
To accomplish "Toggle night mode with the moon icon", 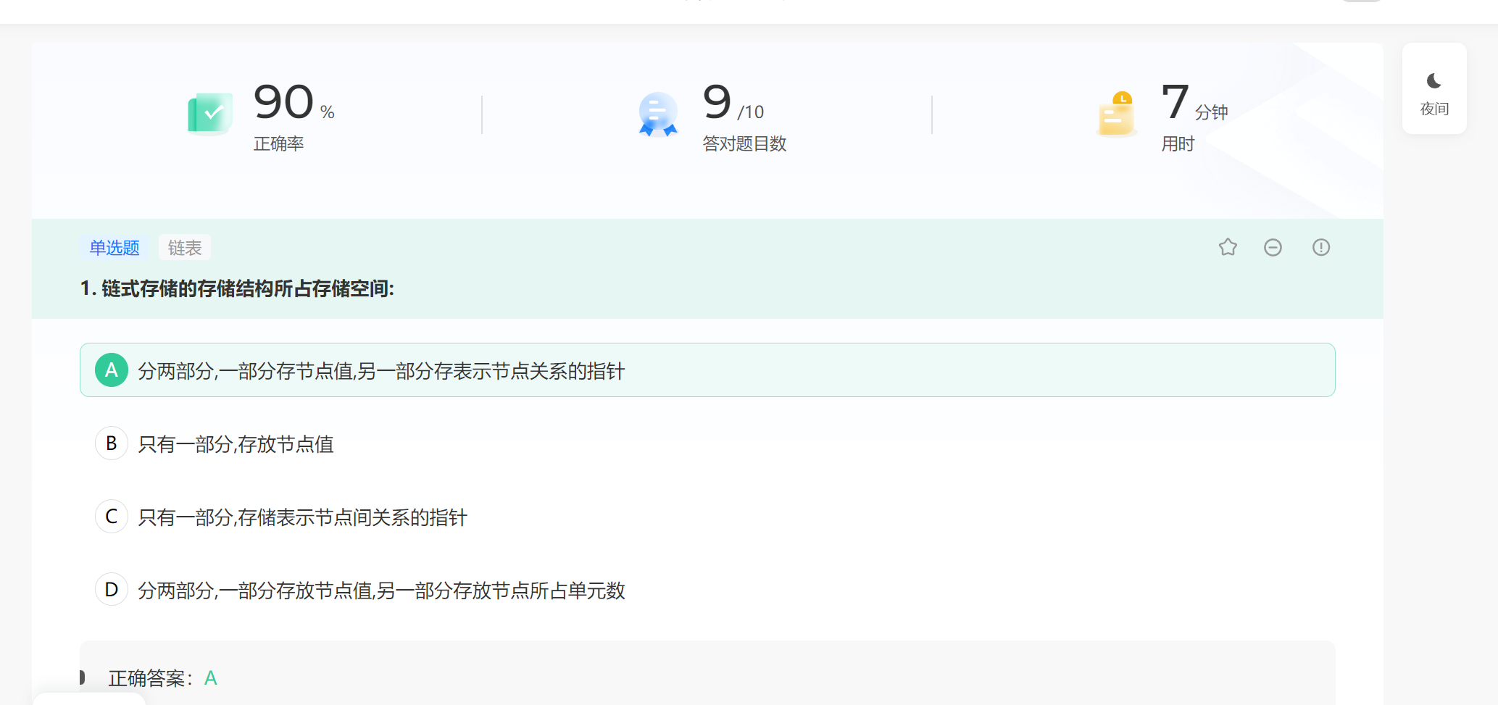I will [x=1433, y=80].
